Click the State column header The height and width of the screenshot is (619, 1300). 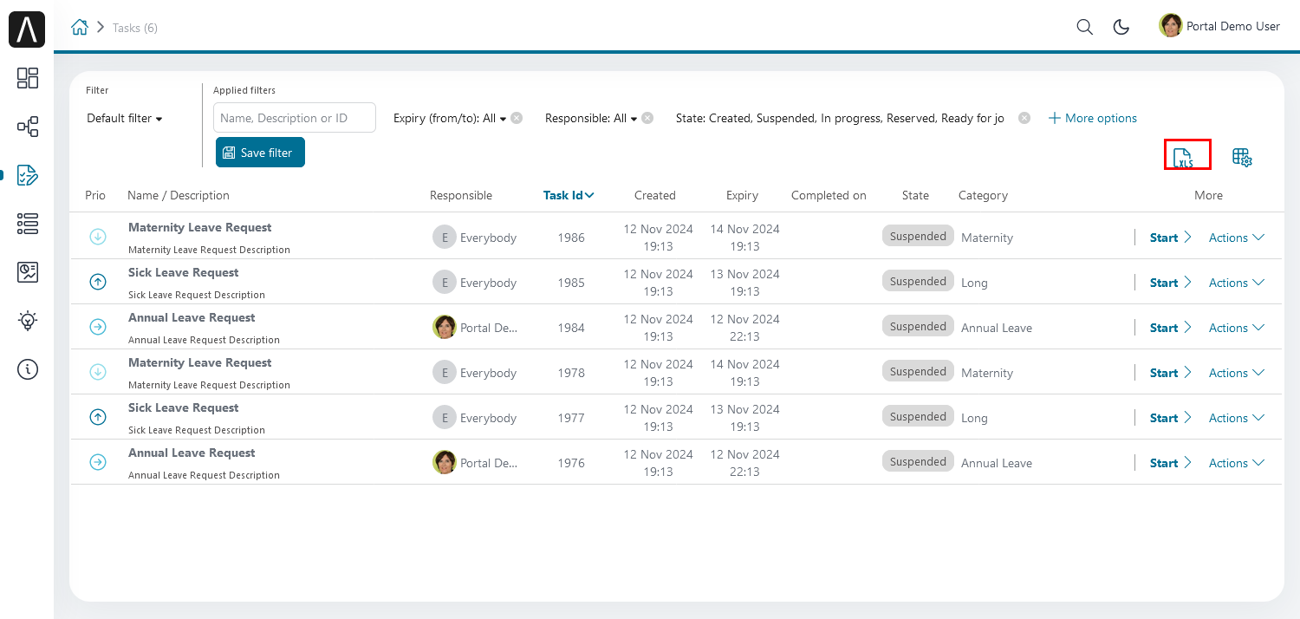[915, 195]
